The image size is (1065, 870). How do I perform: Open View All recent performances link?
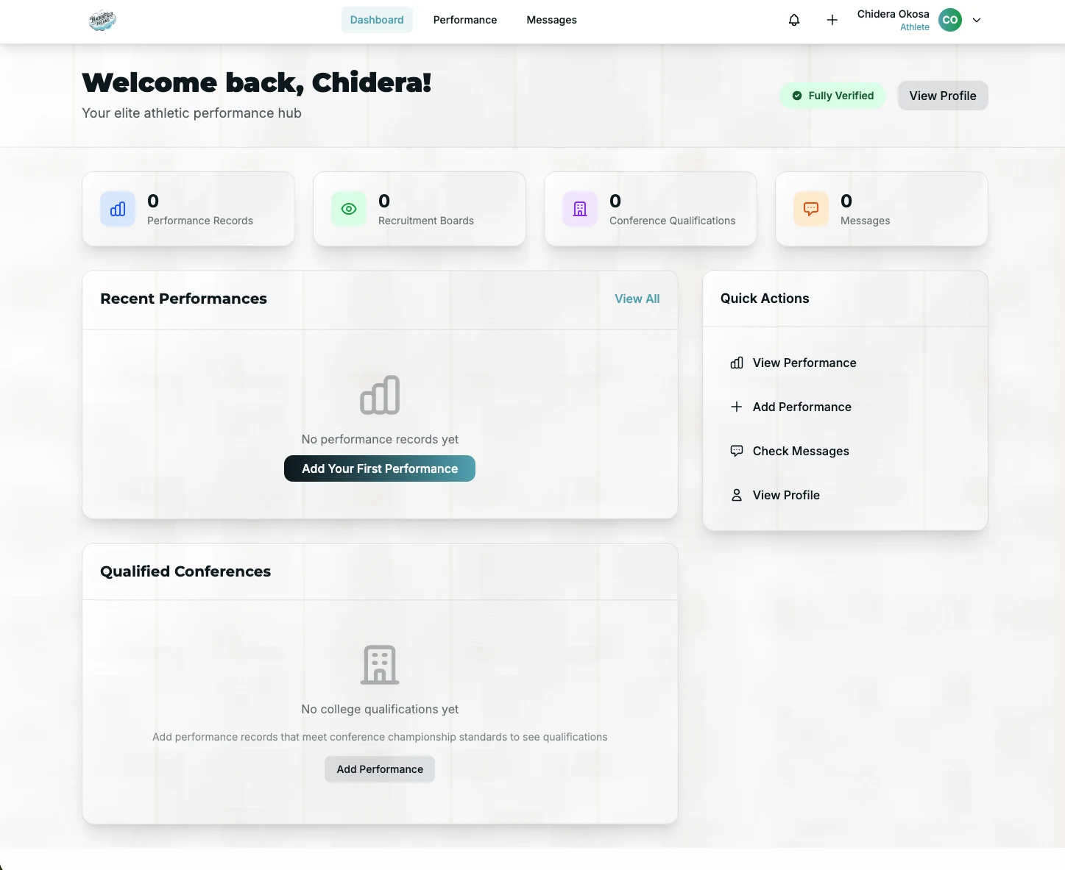pos(637,299)
